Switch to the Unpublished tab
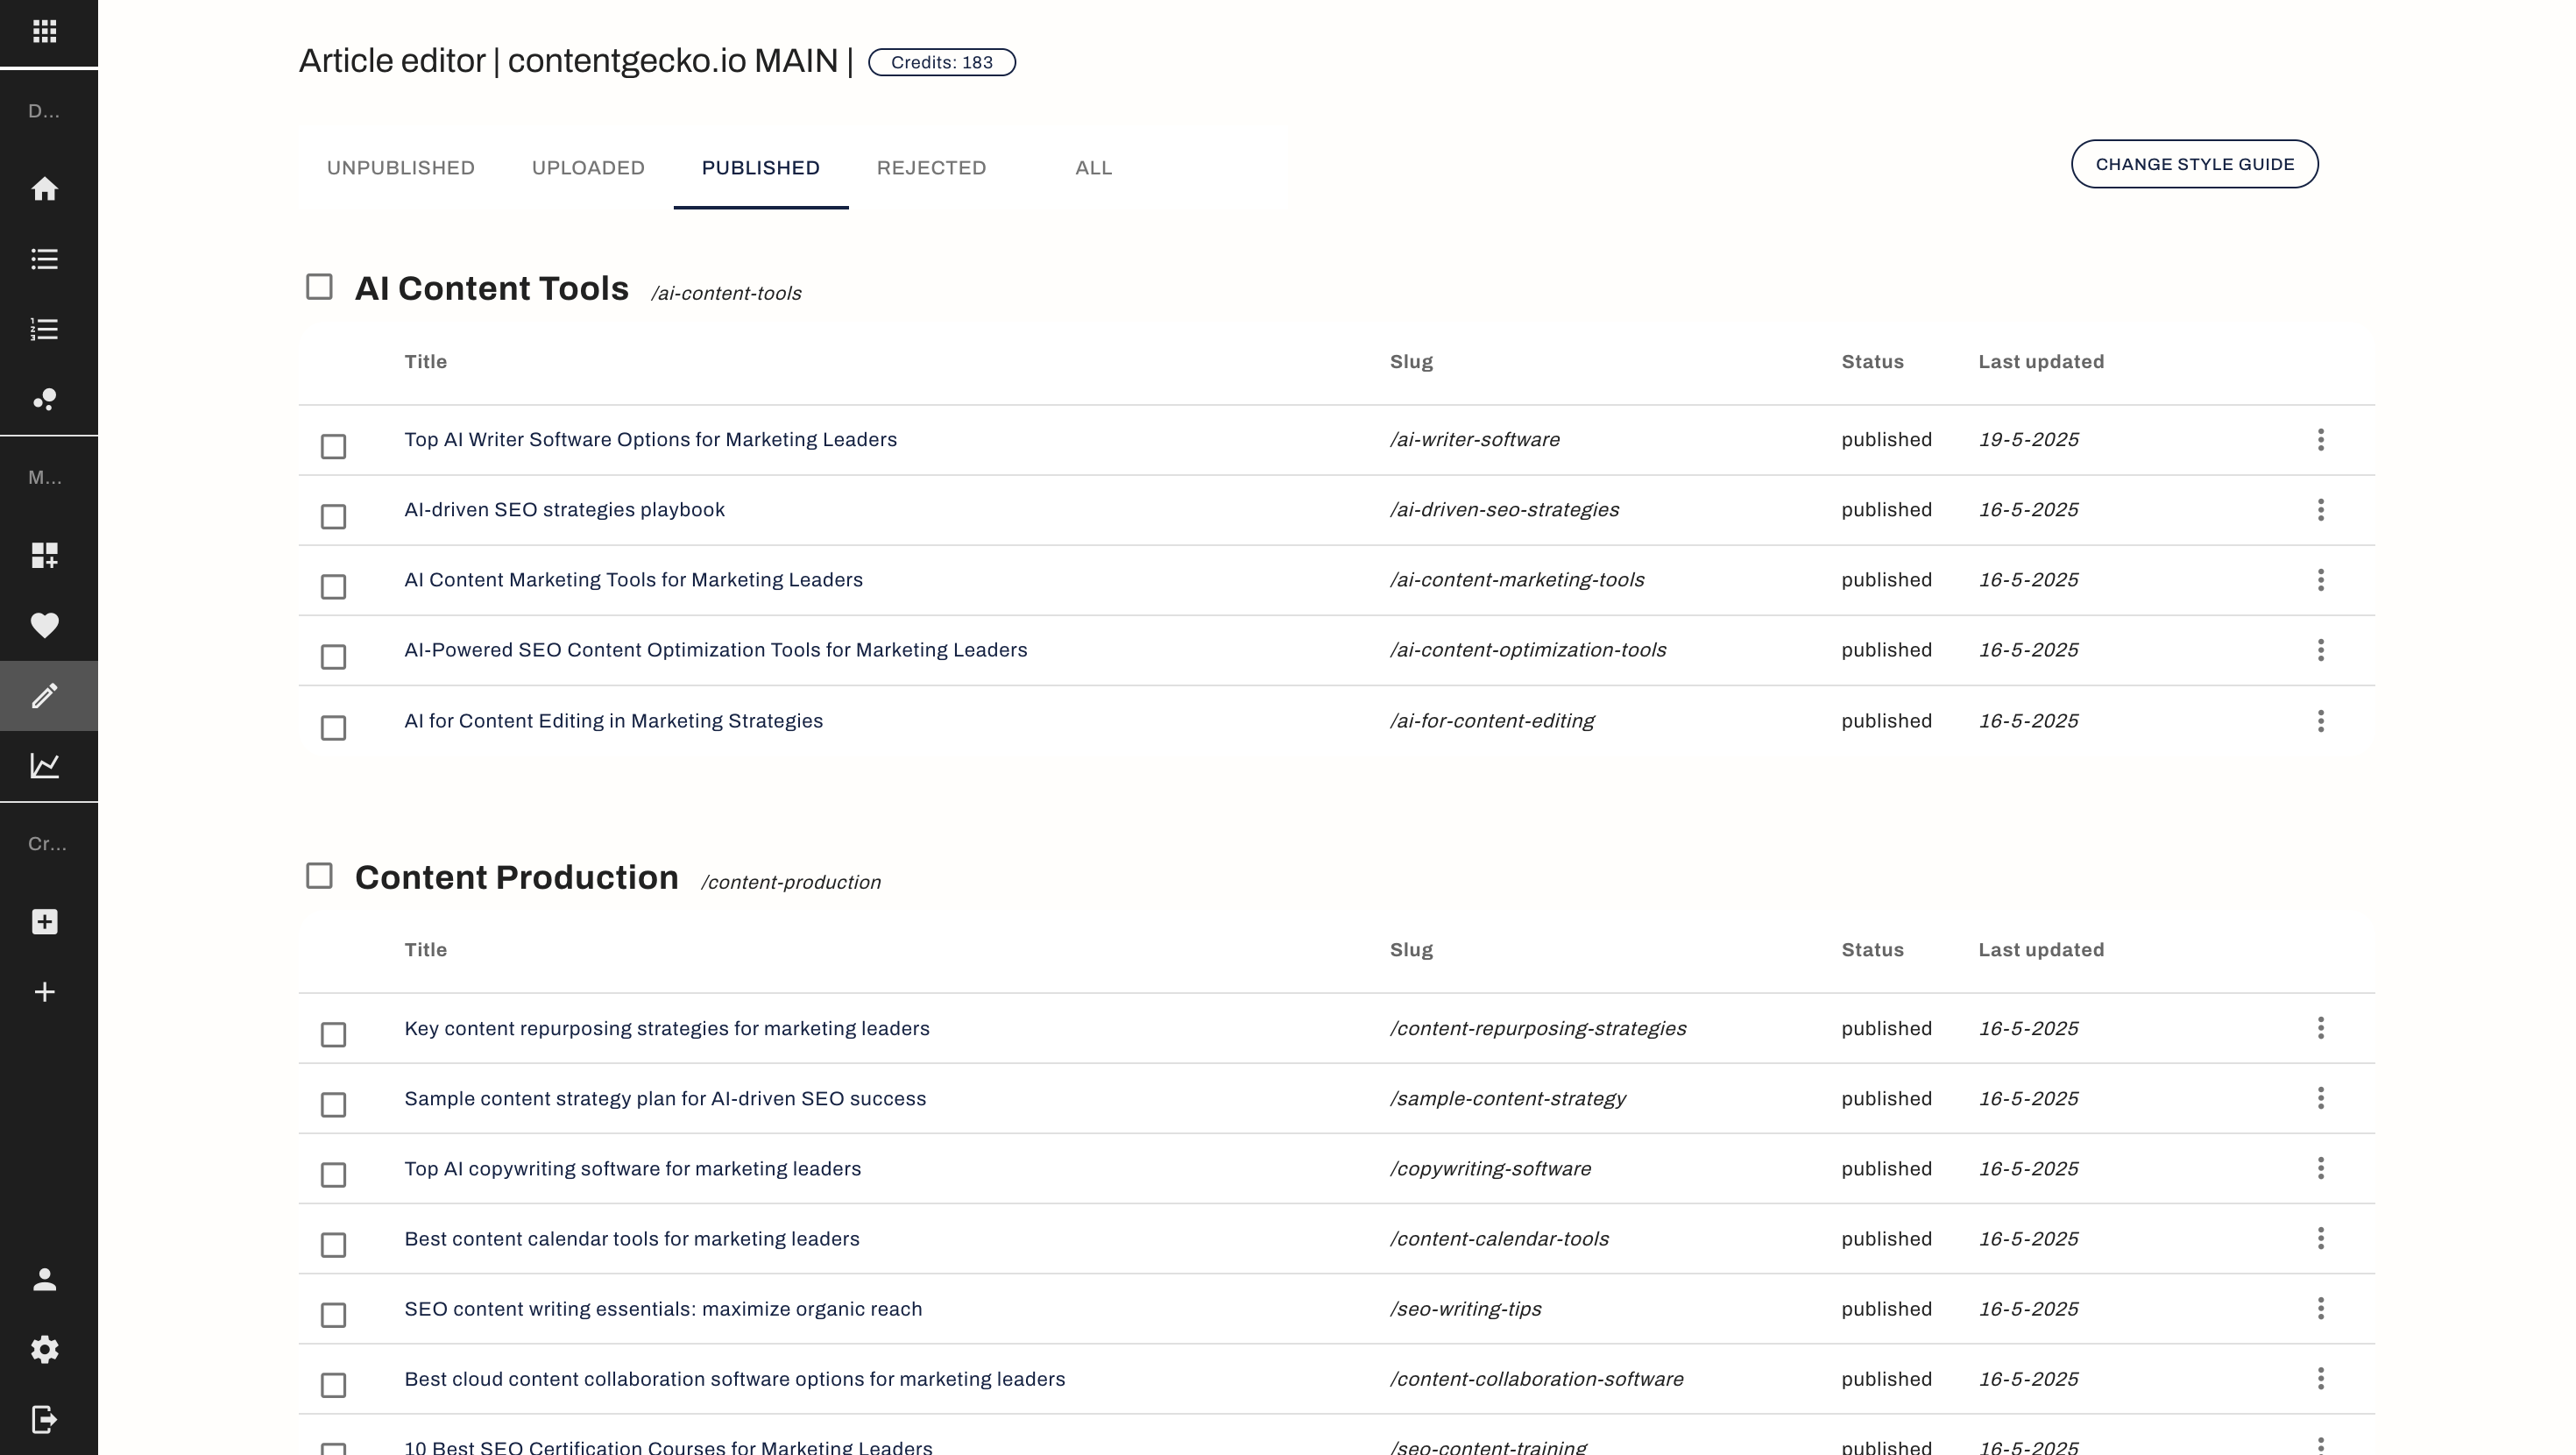The height and width of the screenshot is (1455, 2576). (x=400, y=168)
